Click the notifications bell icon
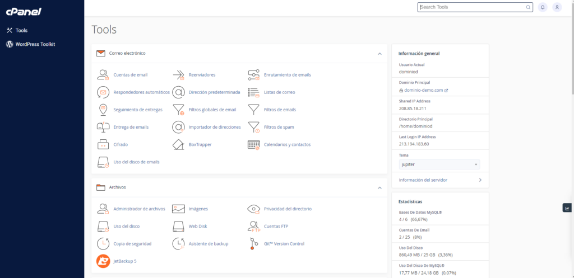574x278 pixels. (543, 7)
